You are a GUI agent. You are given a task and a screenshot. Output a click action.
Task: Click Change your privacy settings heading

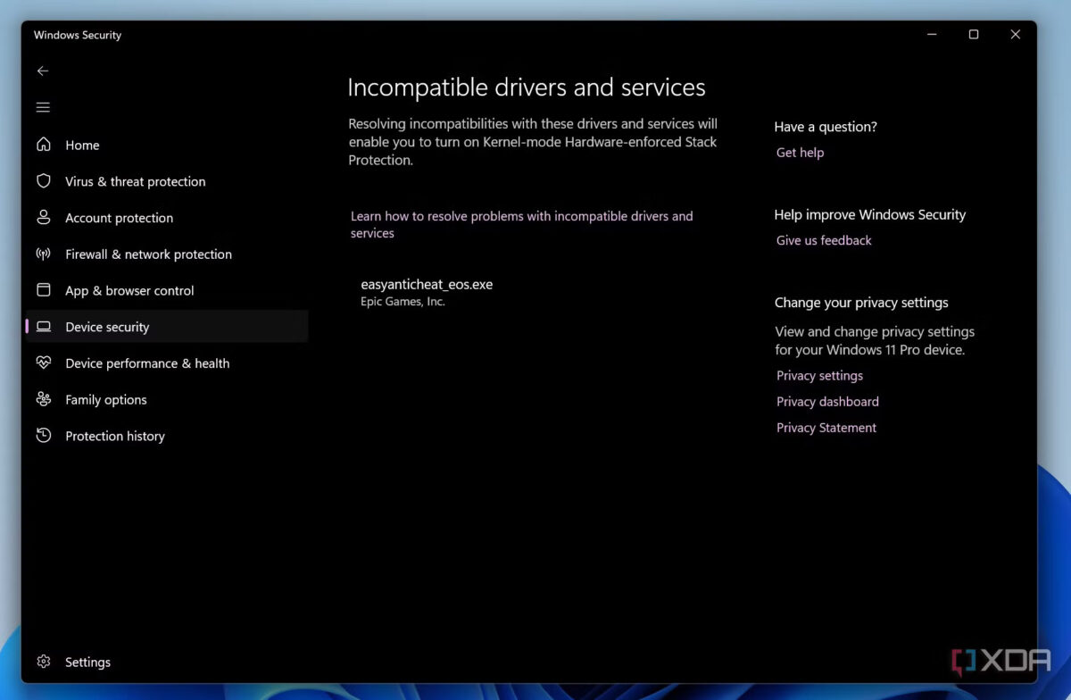861,303
